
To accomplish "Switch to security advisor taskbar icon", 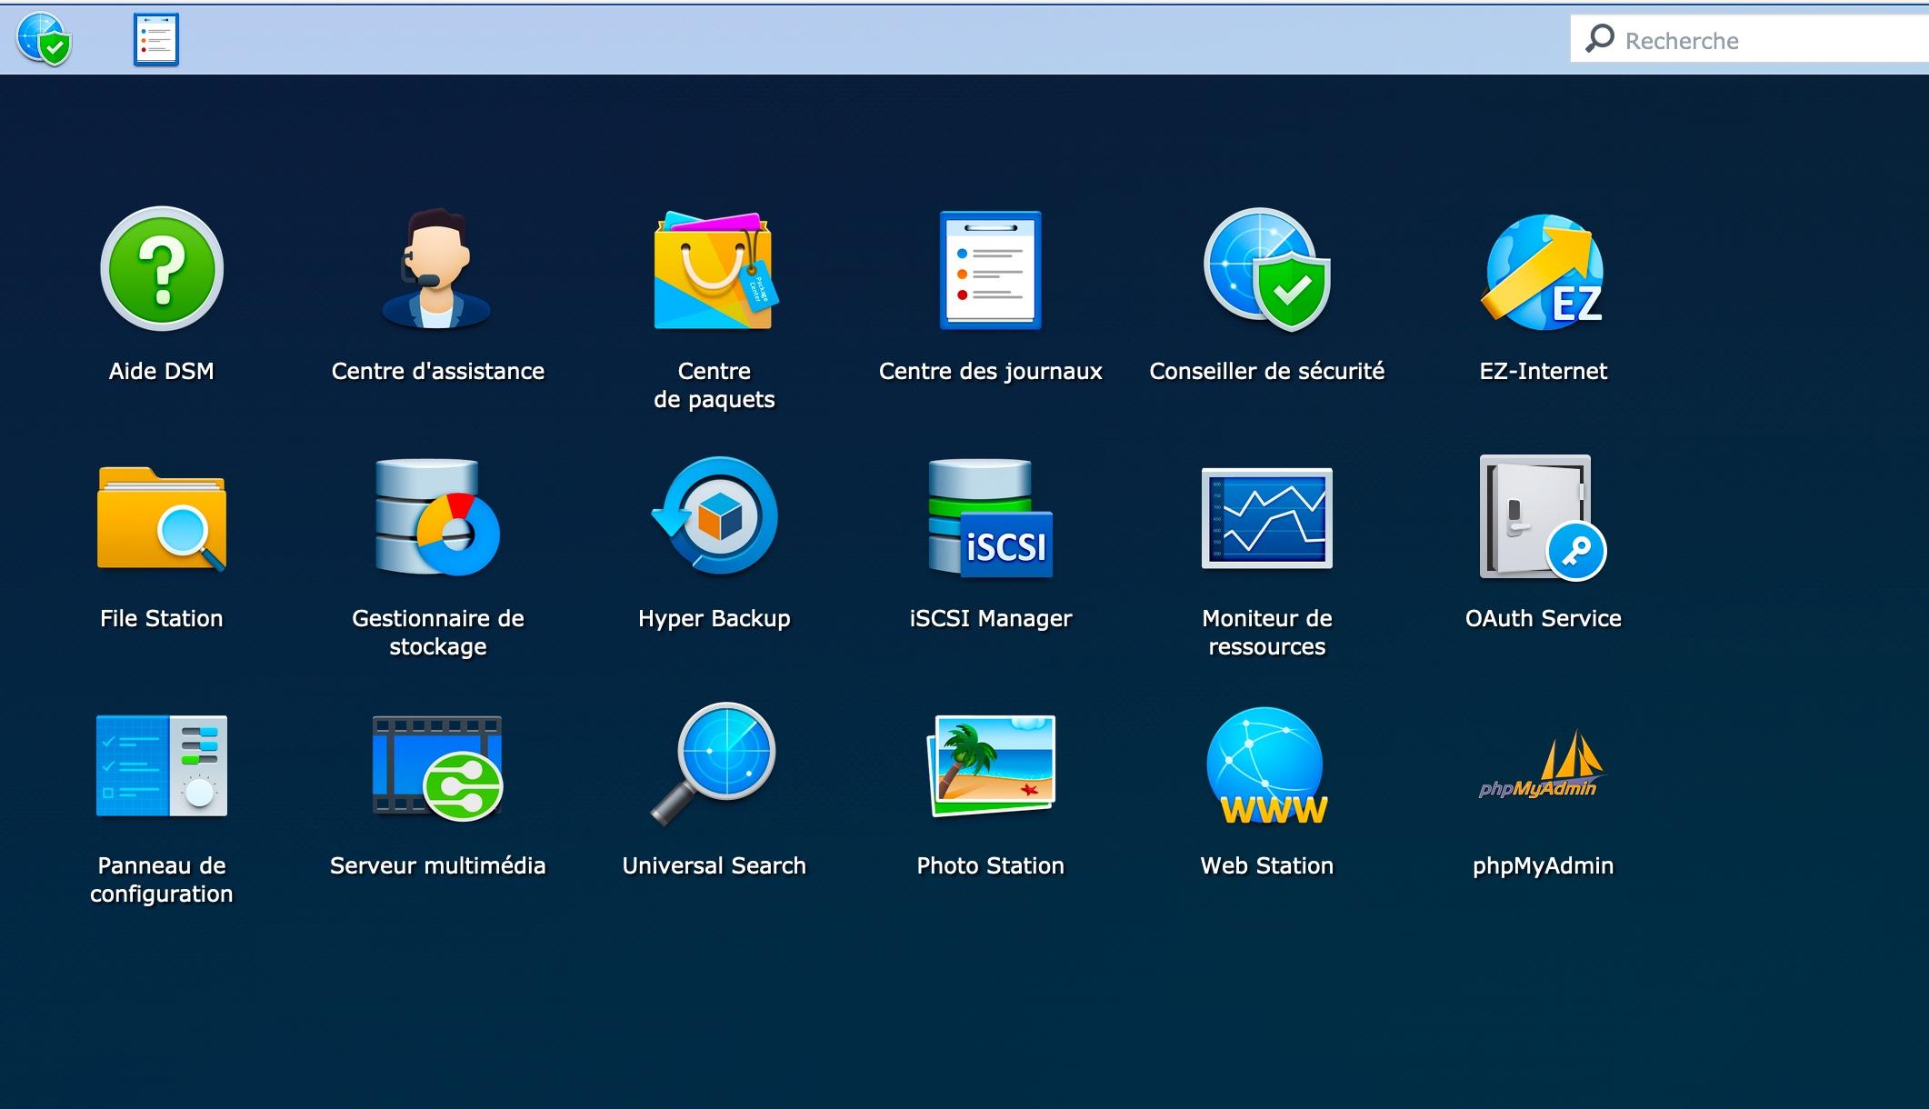I will 44,39.
